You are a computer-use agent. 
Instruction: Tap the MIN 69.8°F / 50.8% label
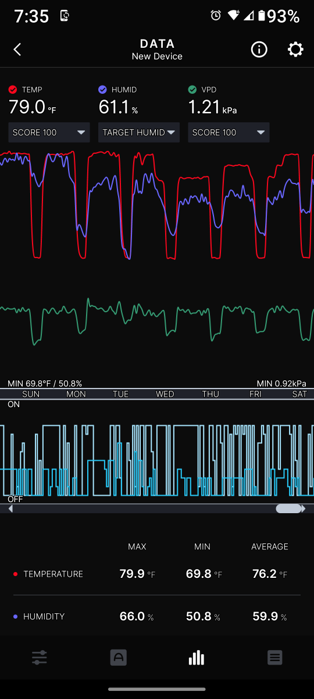click(x=45, y=383)
